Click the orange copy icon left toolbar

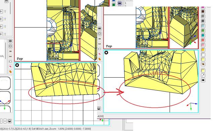10,72
